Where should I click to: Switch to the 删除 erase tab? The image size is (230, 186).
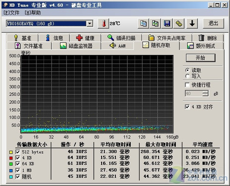point(208,38)
